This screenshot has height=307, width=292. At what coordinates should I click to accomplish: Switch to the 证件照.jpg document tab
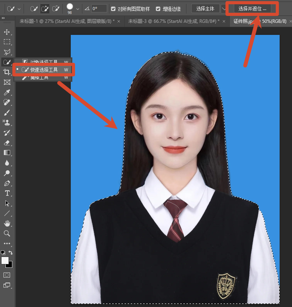(260, 21)
